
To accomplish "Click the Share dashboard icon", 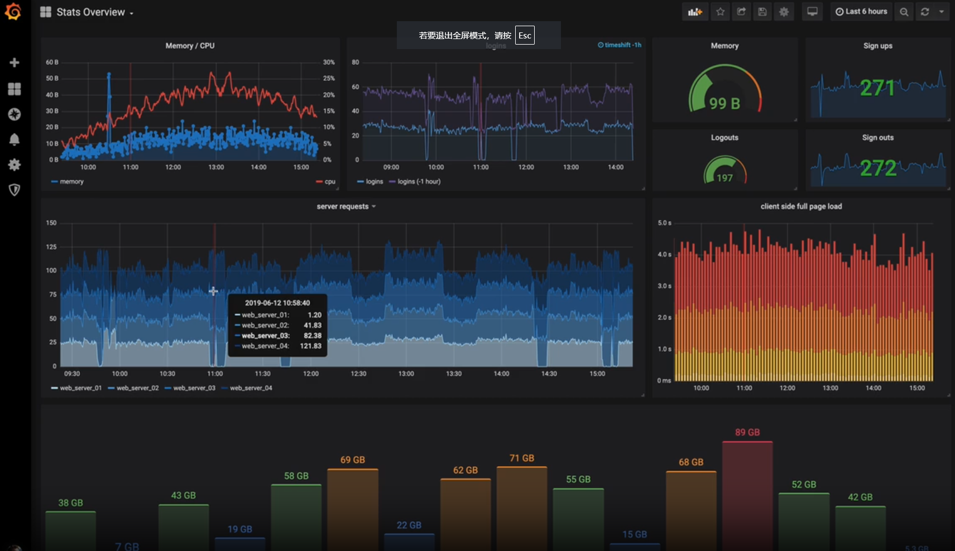I will 741,12.
